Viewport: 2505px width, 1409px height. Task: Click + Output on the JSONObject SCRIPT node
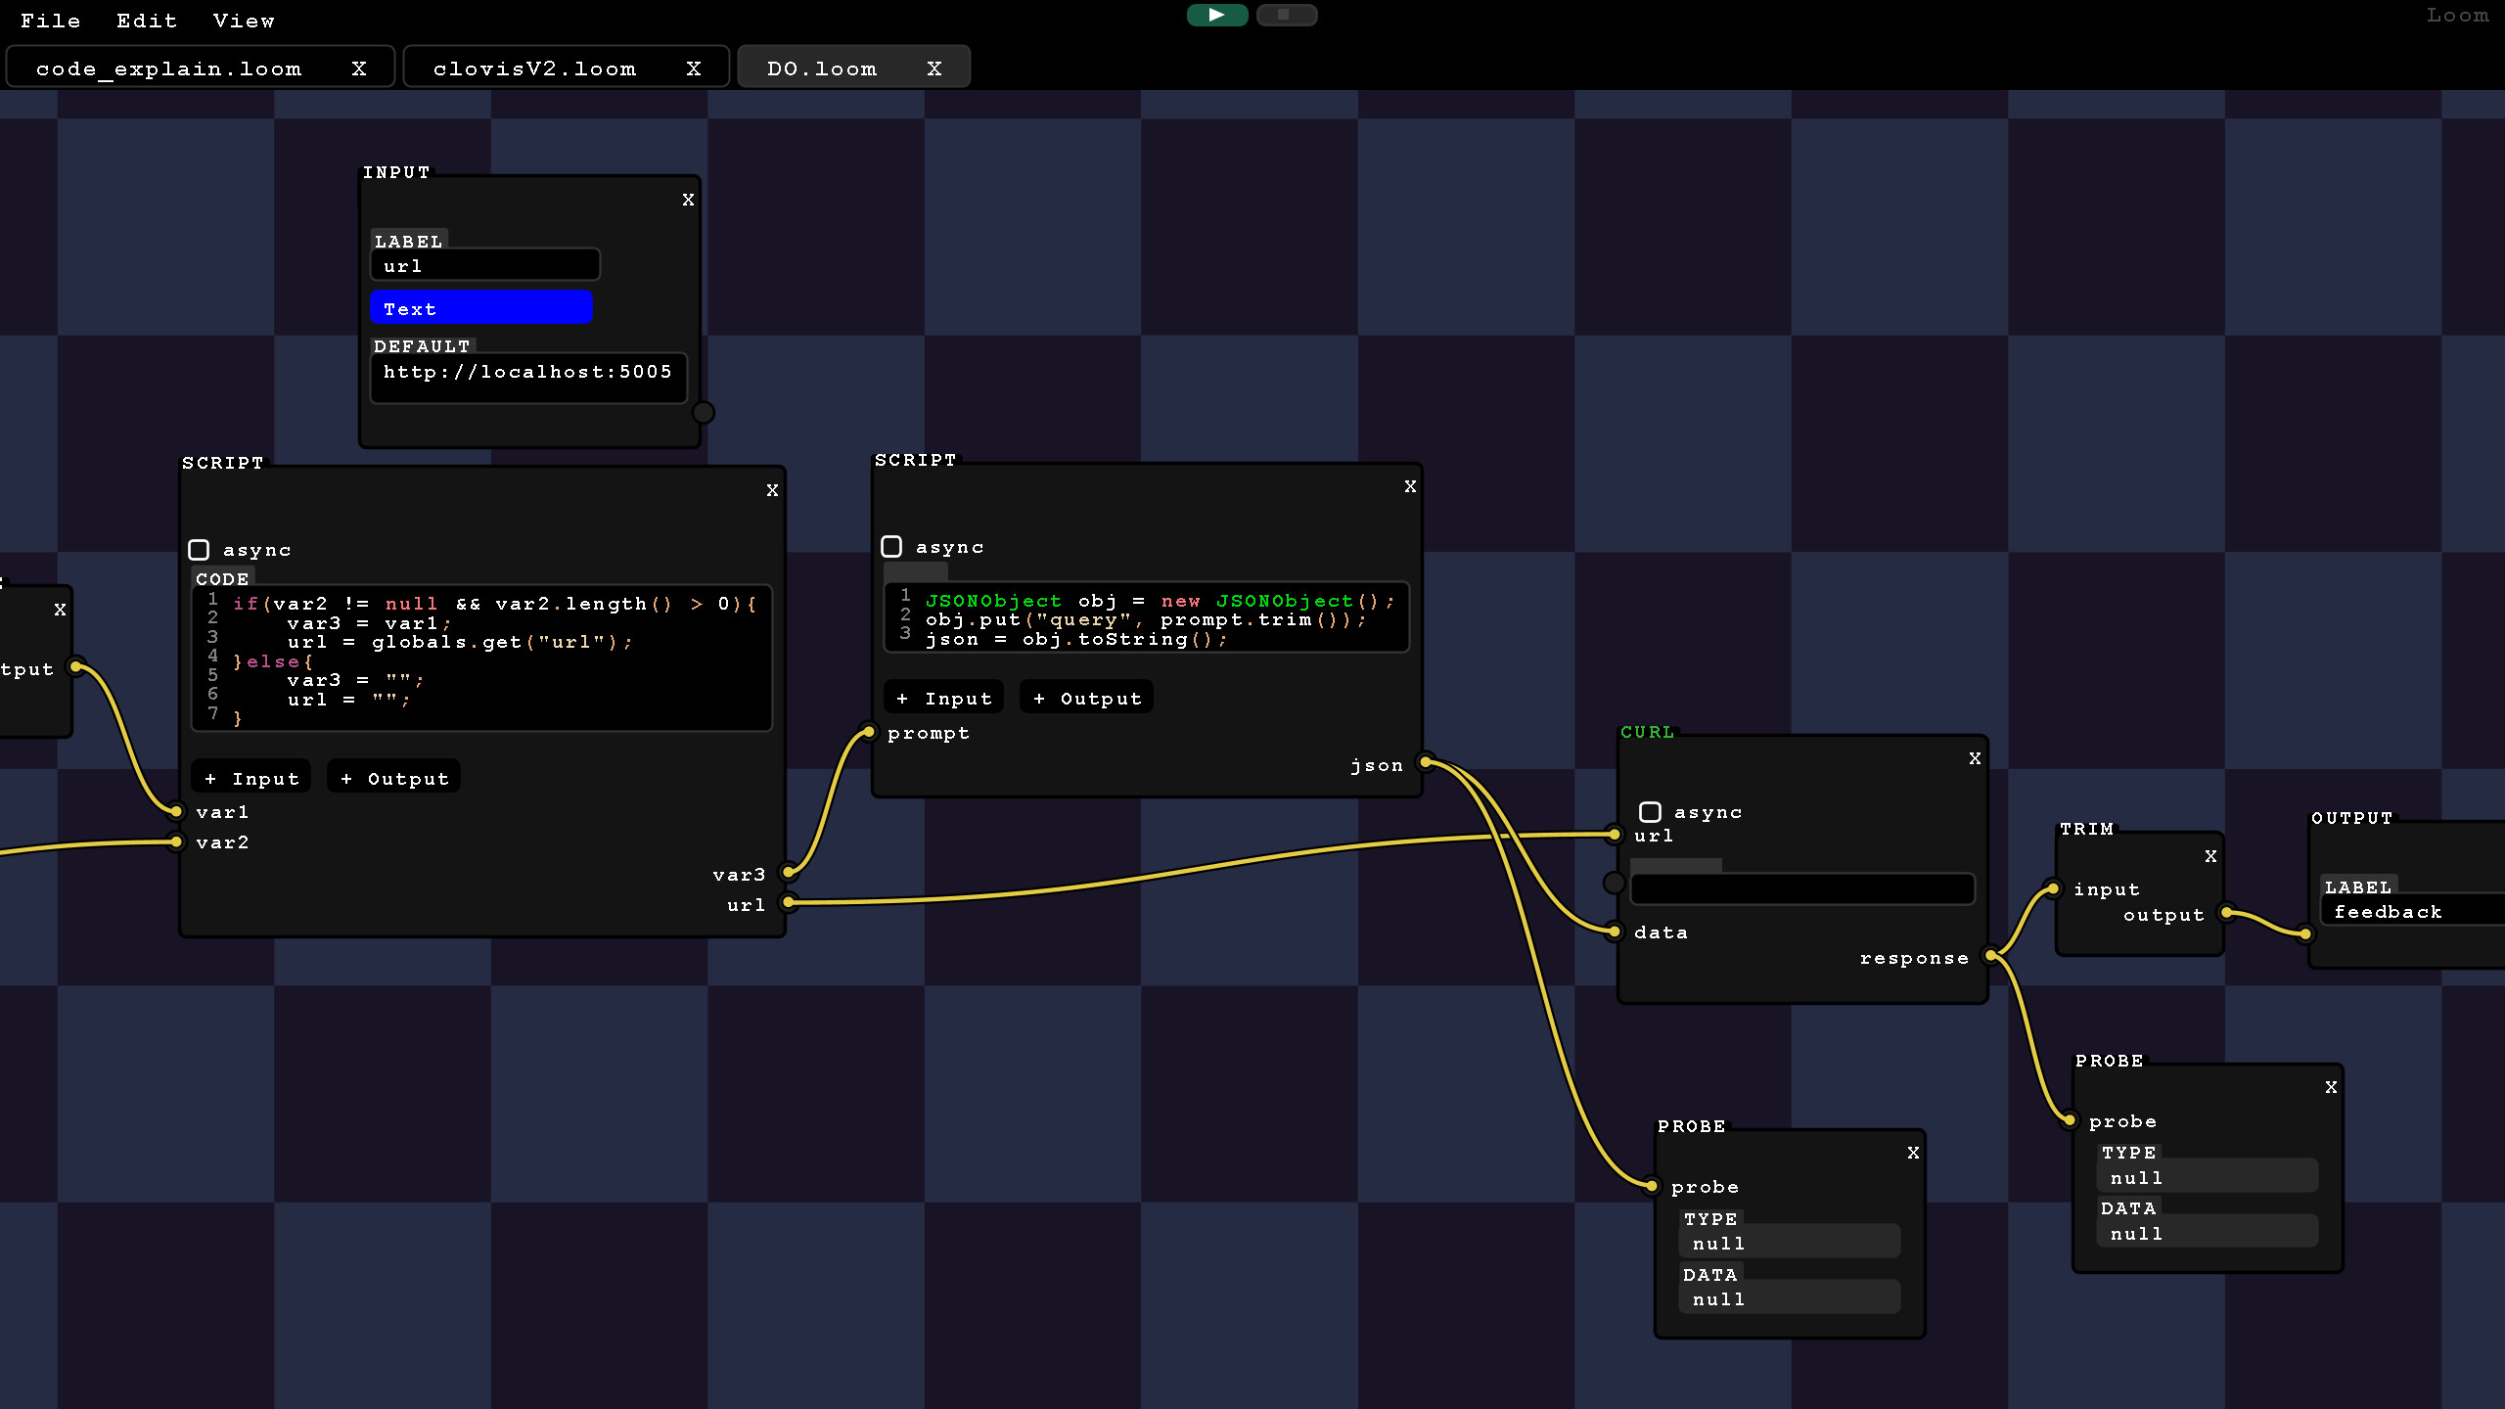(x=1085, y=697)
